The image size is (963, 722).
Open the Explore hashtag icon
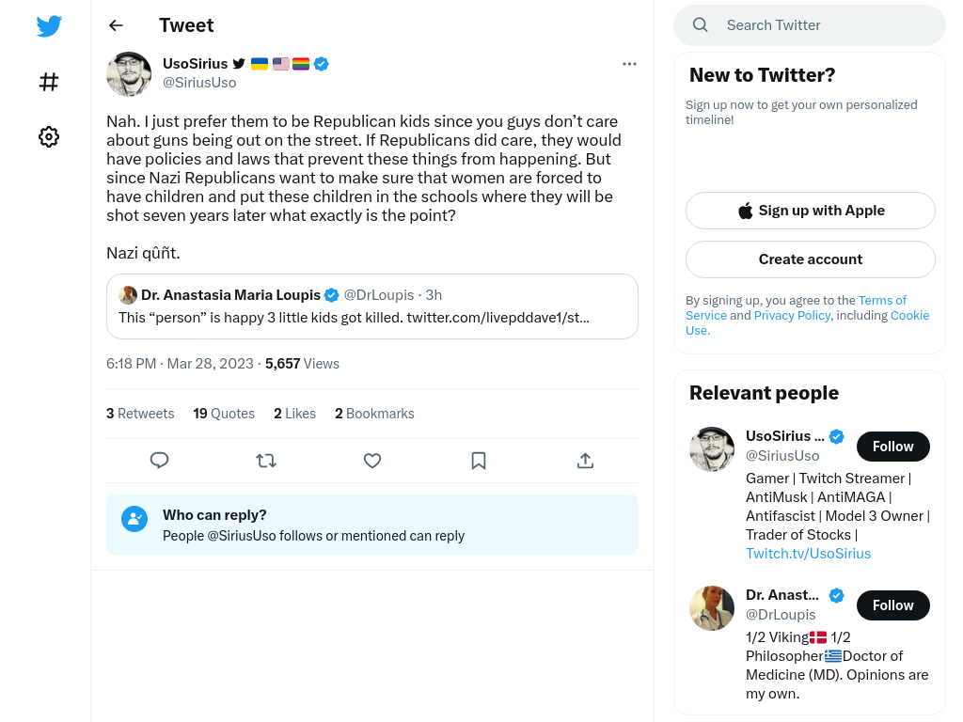(49, 82)
